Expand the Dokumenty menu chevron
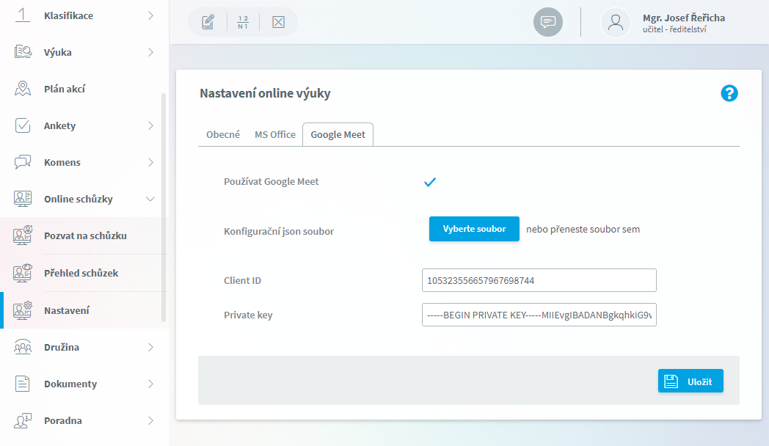The width and height of the screenshot is (769, 446). click(150, 384)
